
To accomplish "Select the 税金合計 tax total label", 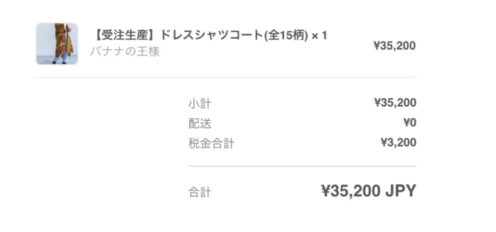I will [x=211, y=143].
